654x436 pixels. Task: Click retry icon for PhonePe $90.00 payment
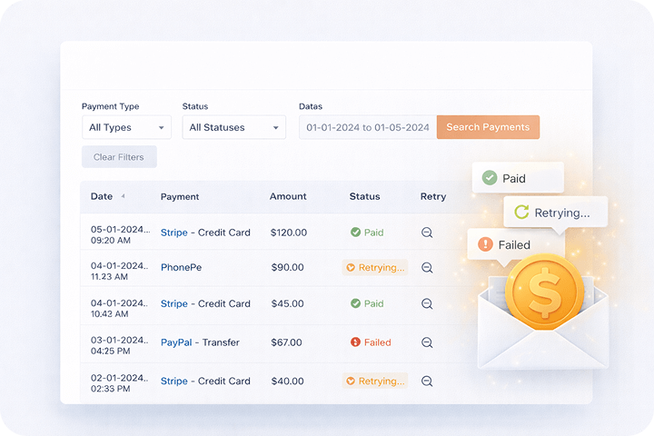click(427, 268)
